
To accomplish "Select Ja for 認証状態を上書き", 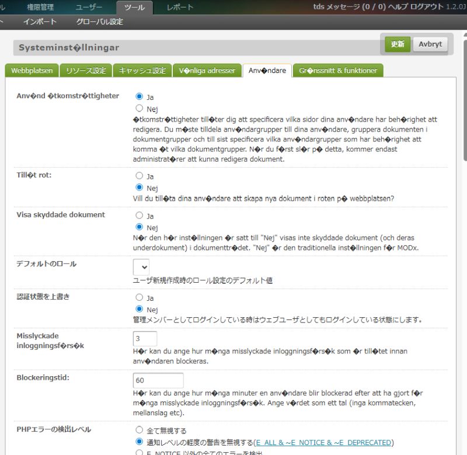I will [140, 297].
